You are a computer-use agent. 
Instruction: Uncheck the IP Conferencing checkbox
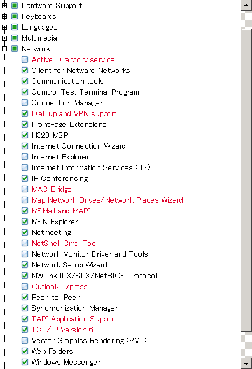click(x=25, y=178)
